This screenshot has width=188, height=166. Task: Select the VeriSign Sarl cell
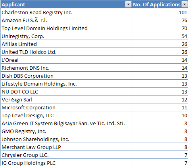coord(66,99)
